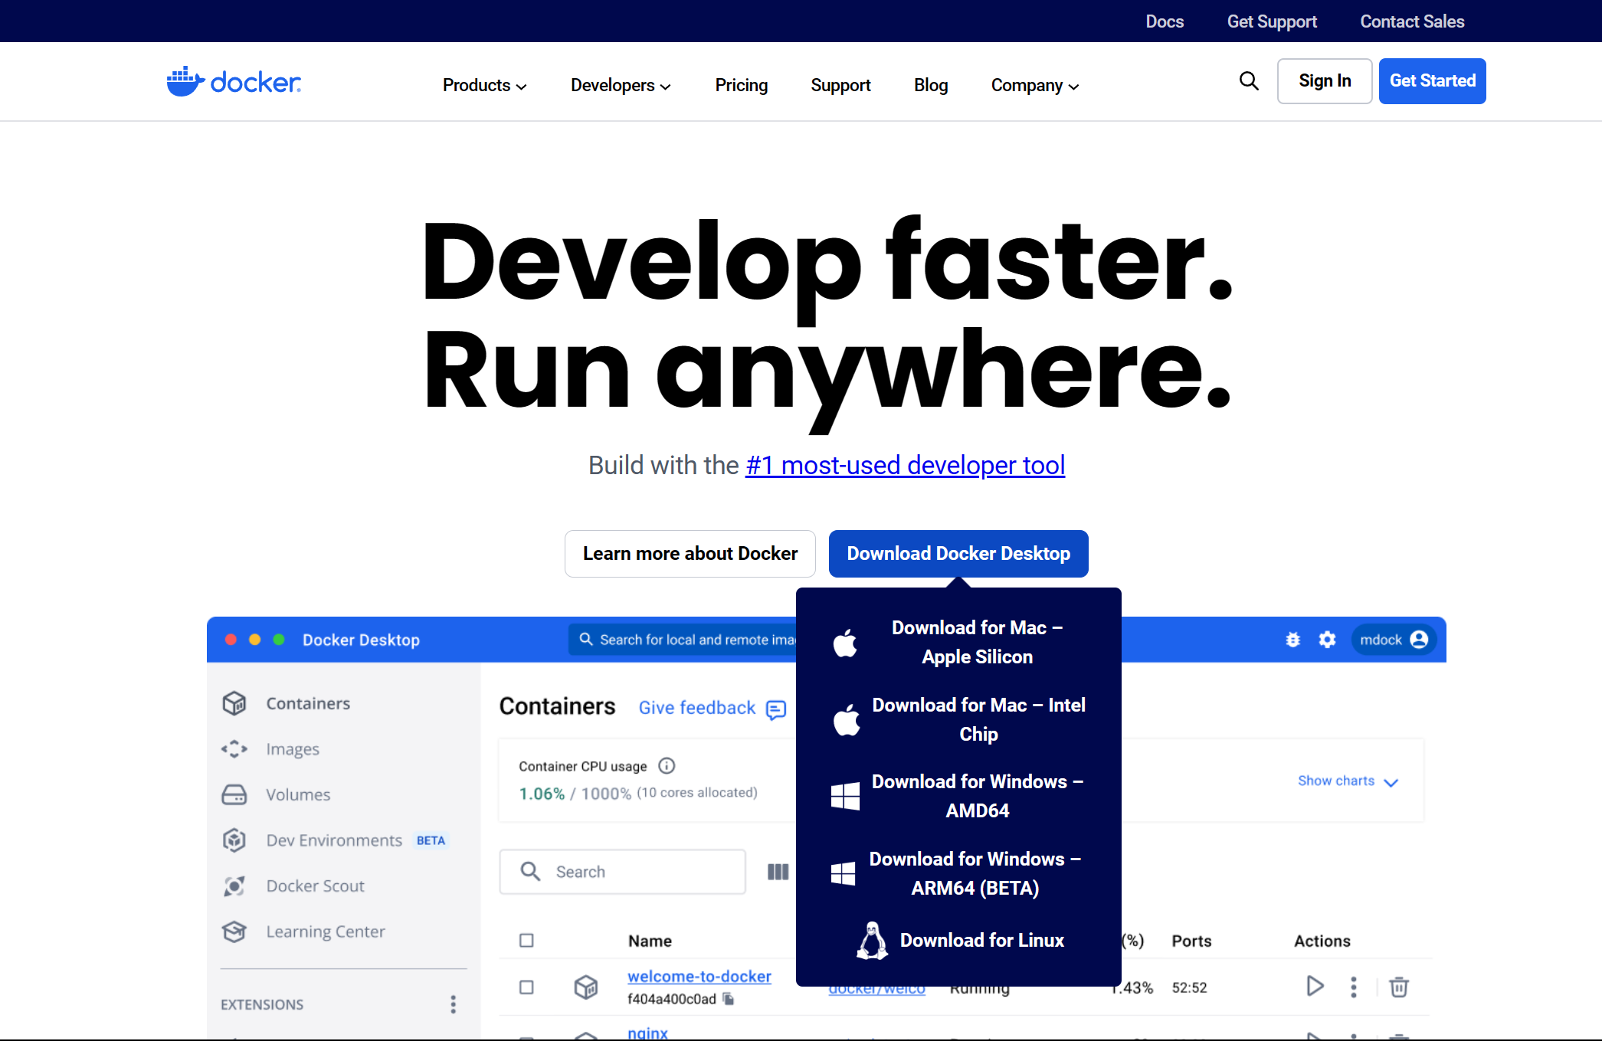1602x1041 pixels.
Task: Click Windows icon for ARM64 BETA download
Action: point(843,873)
